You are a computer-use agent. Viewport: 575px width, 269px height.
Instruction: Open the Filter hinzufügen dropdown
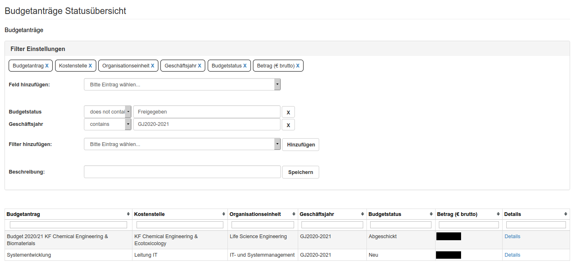tap(182, 144)
